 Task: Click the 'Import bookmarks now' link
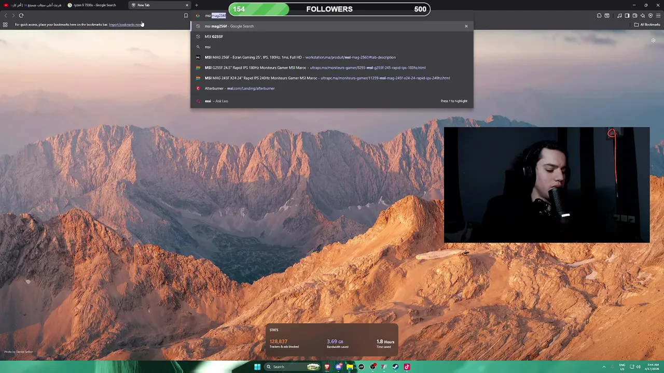click(125, 24)
